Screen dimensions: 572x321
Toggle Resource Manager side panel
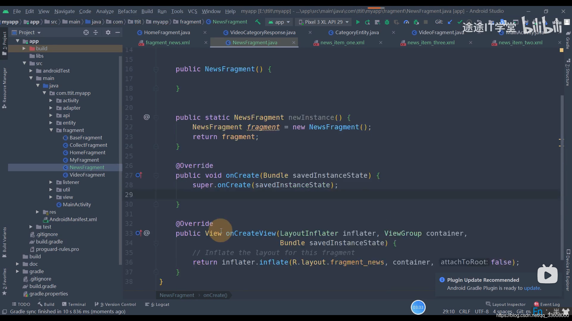[x=4, y=88]
